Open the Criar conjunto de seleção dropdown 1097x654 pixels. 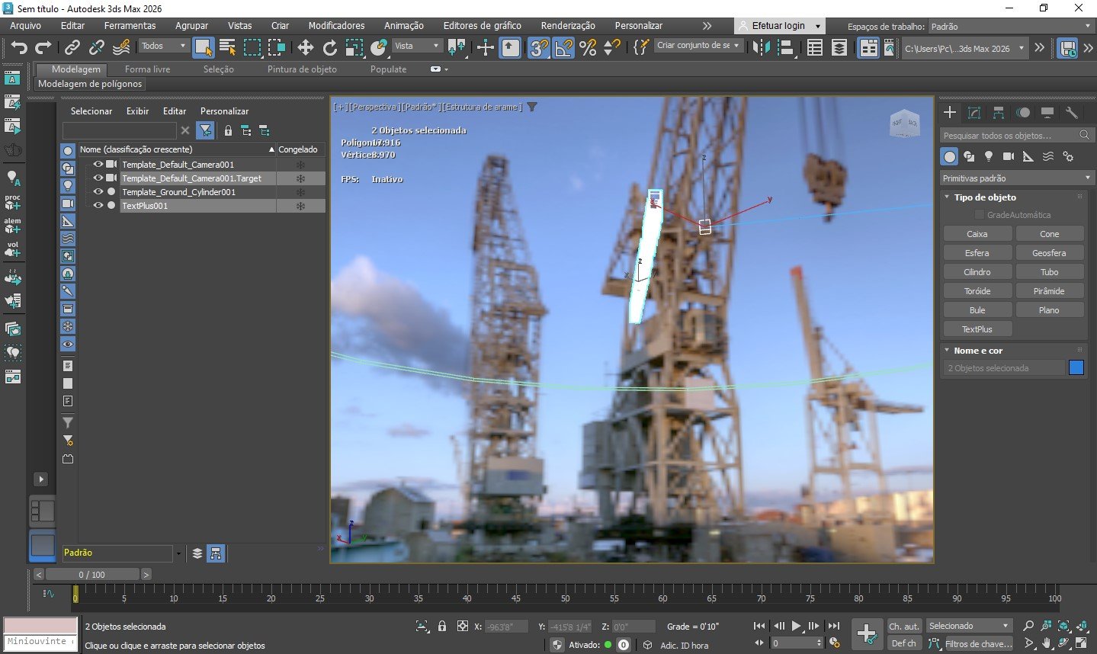tap(698, 46)
